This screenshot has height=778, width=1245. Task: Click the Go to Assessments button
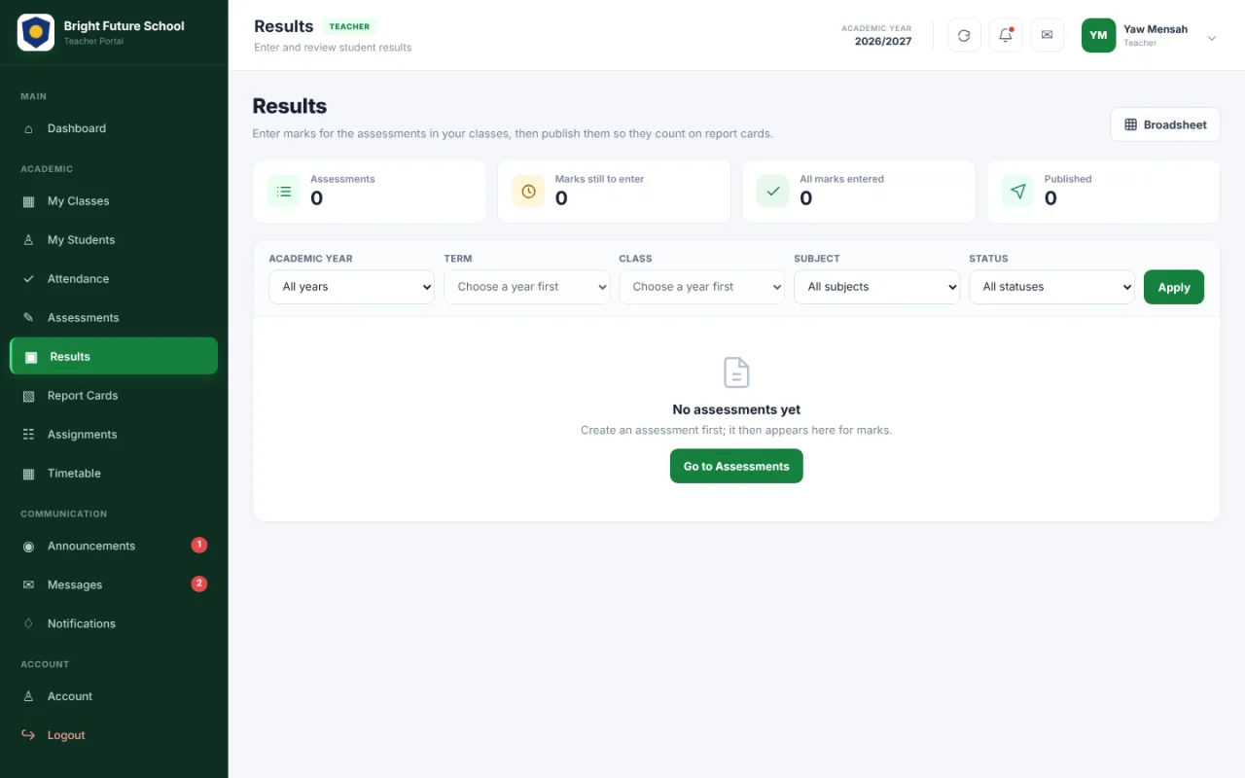point(736,466)
